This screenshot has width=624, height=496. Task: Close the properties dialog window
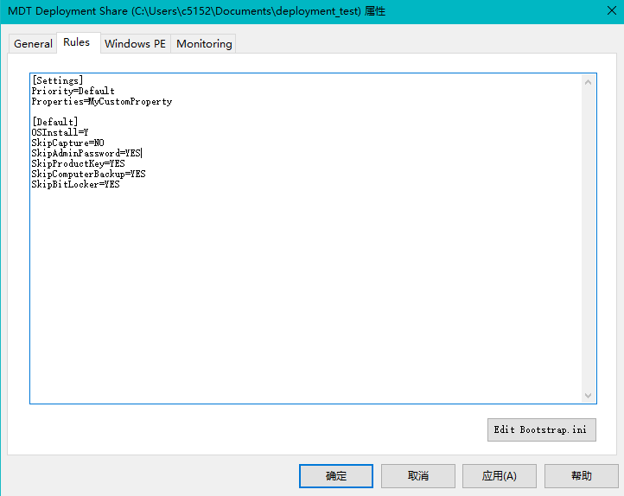(612, 10)
